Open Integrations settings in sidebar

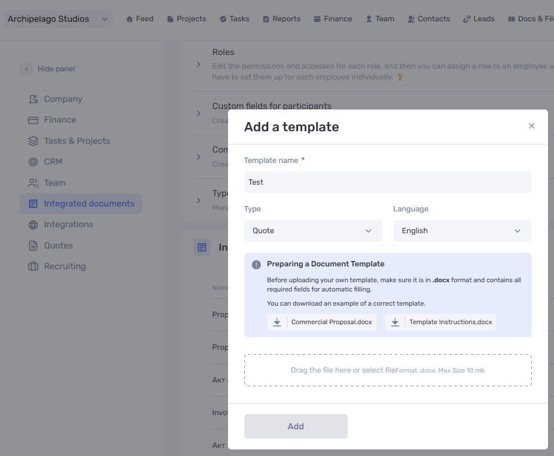point(68,224)
